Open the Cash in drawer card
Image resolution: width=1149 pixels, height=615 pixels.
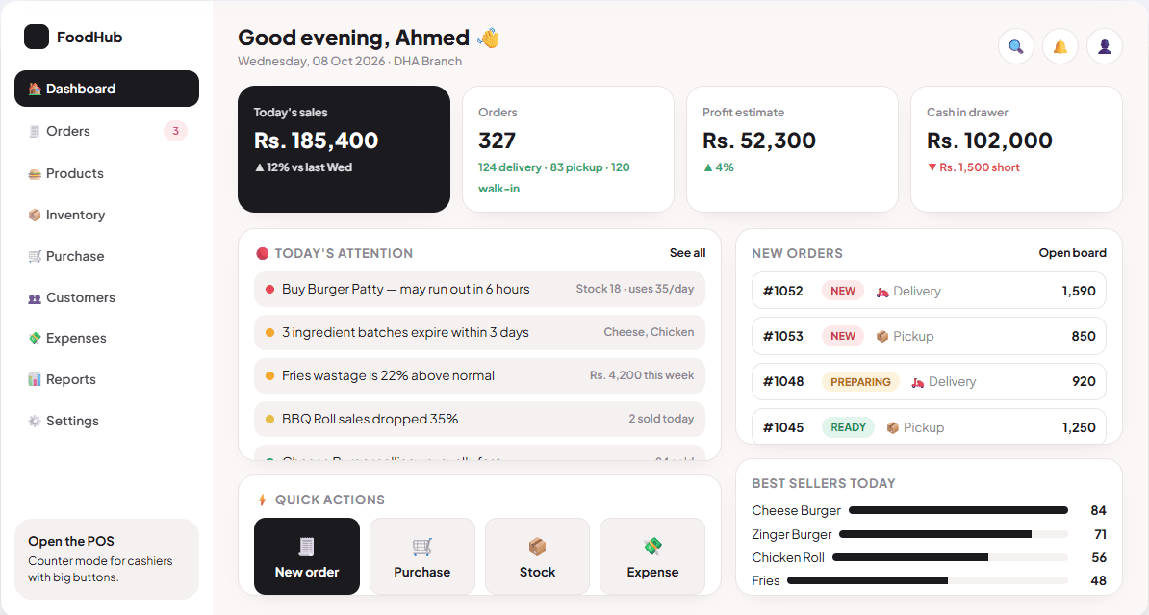(1016, 149)
